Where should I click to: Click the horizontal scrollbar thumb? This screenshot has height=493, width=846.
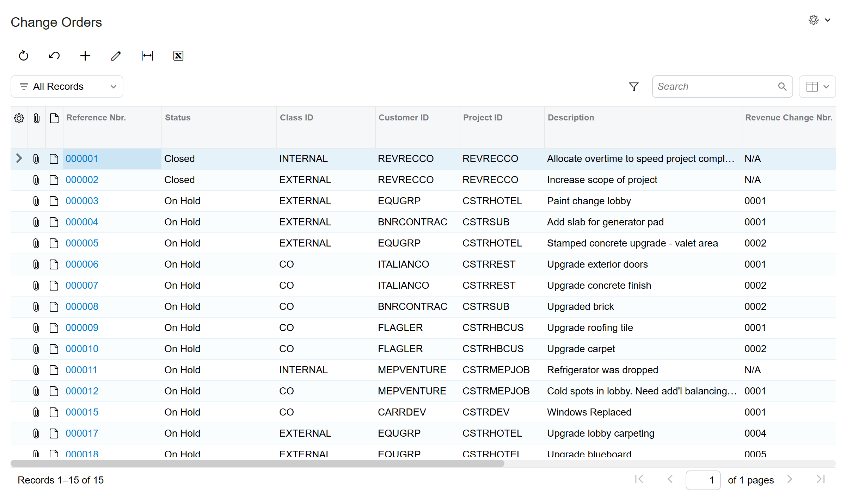(257, 463)
